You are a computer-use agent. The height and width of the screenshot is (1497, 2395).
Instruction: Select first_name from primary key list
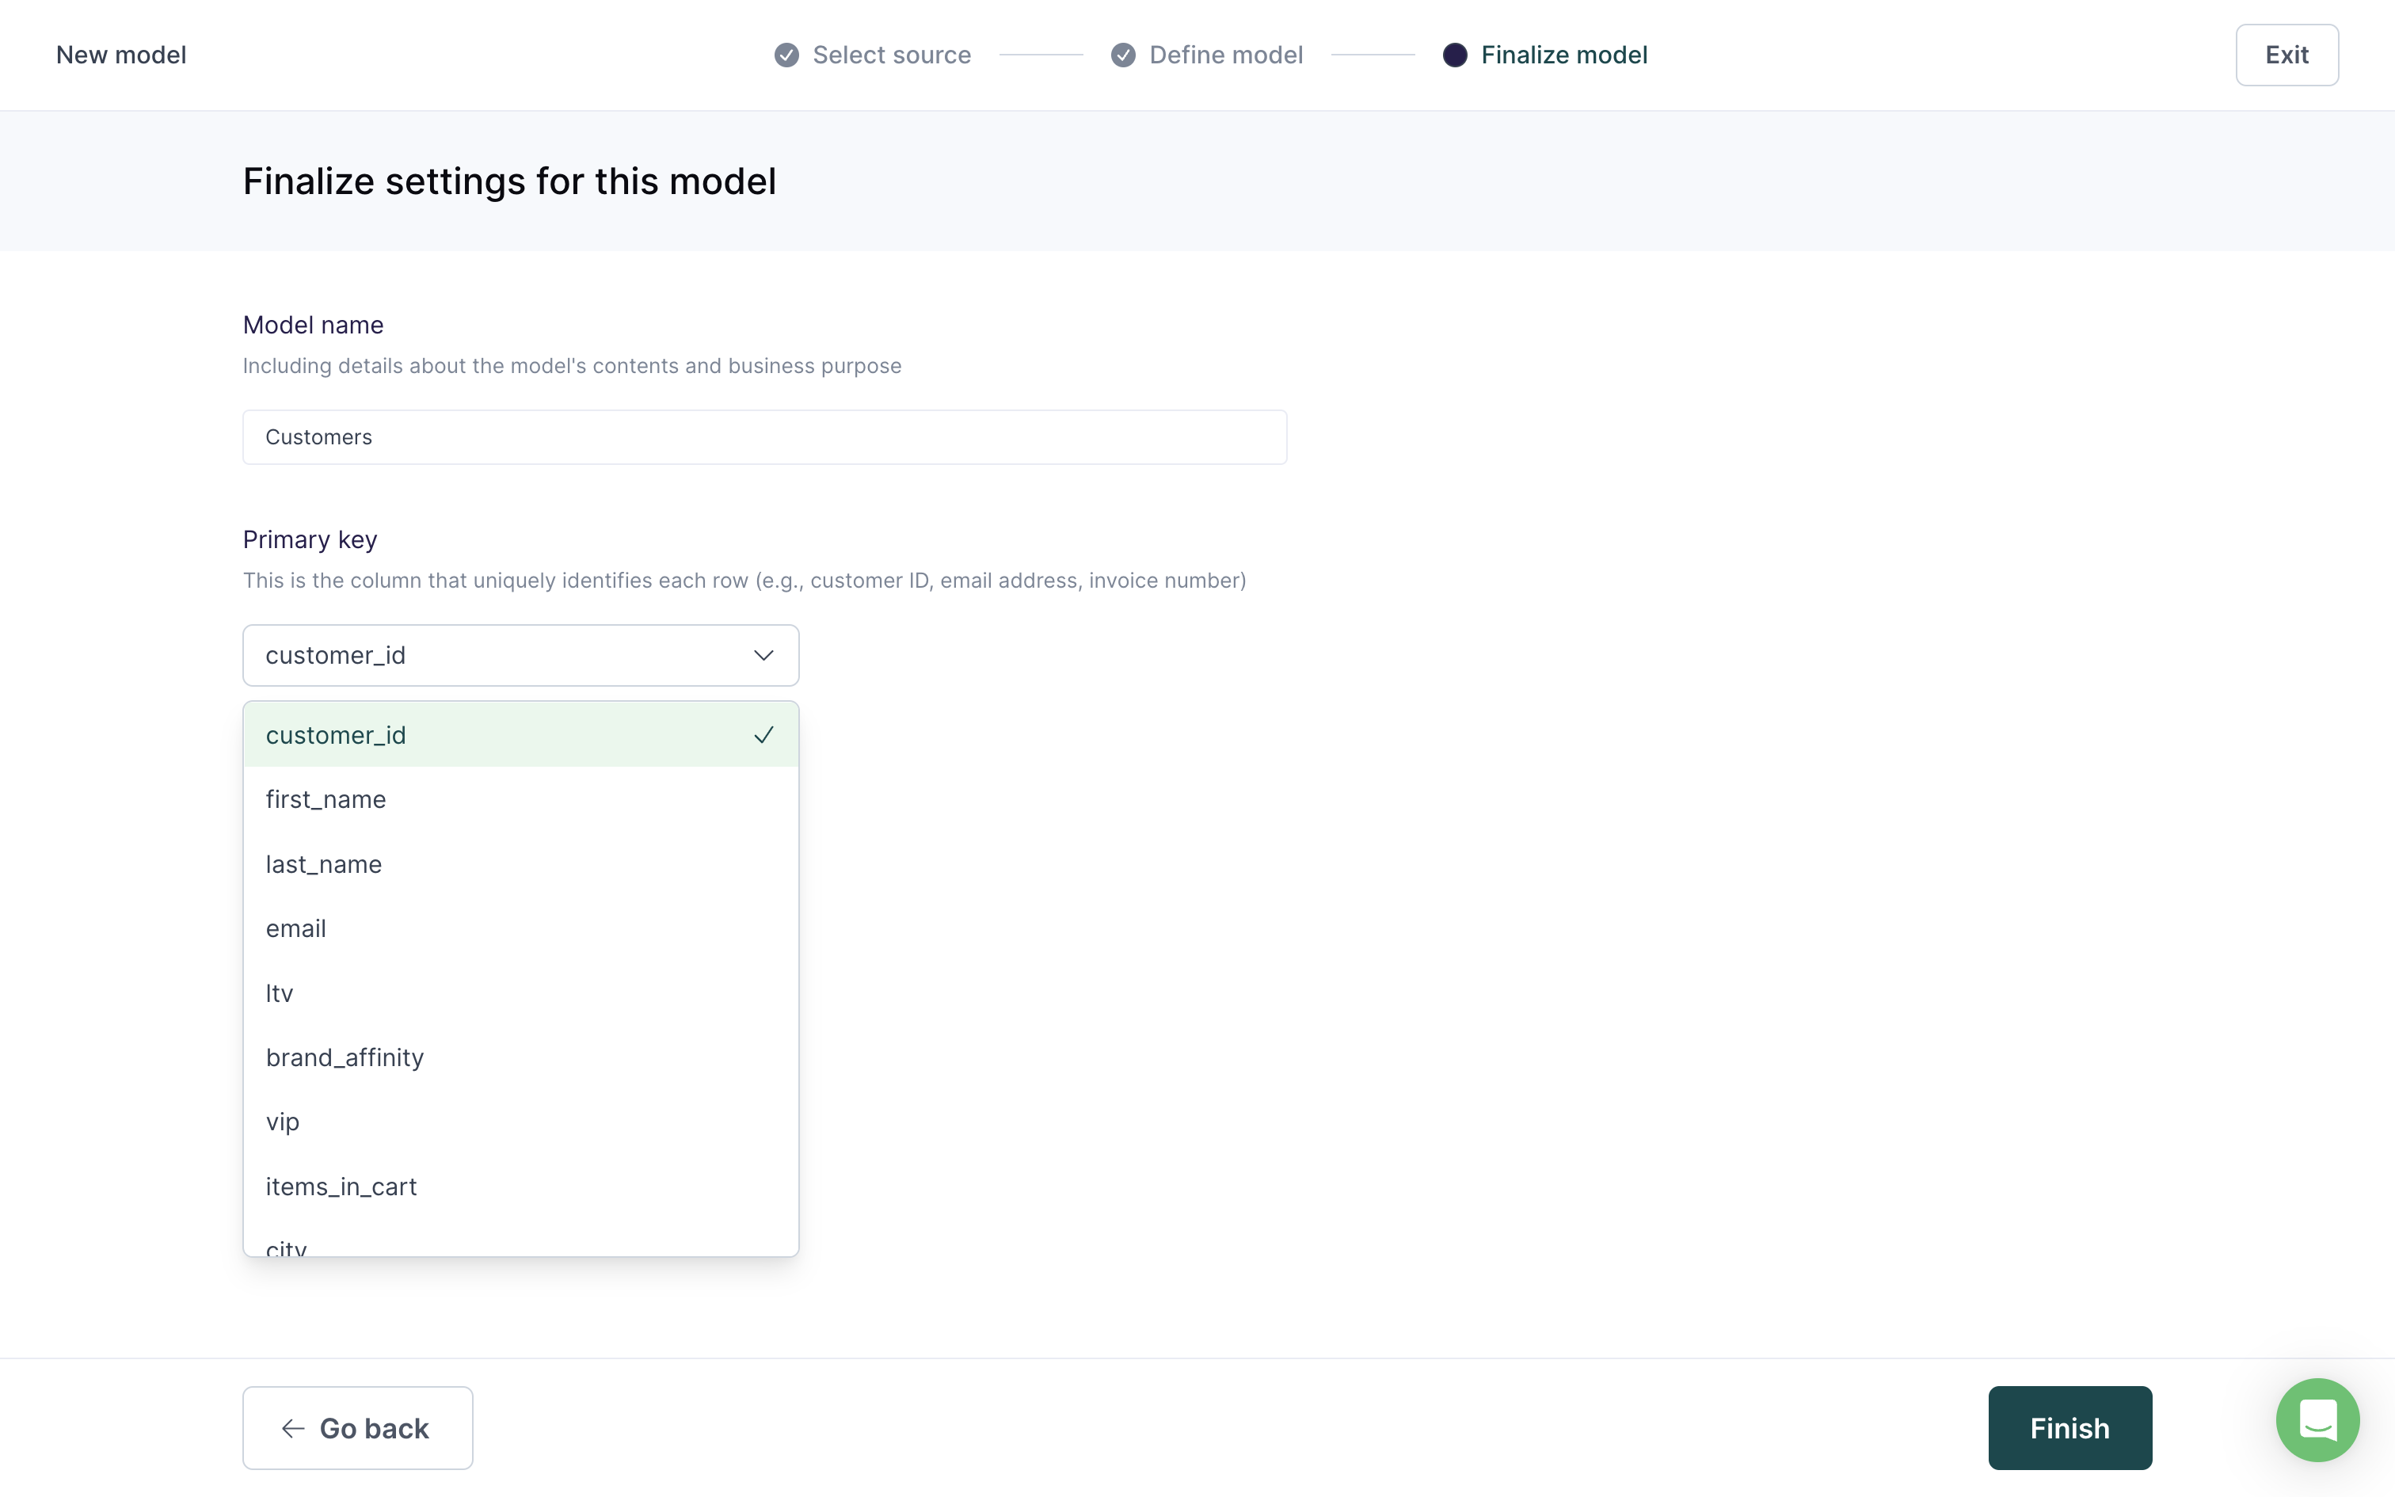(324, 798)
